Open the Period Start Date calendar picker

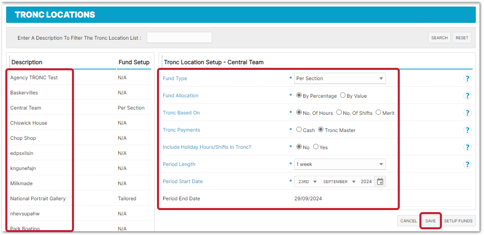pos(380,181)
